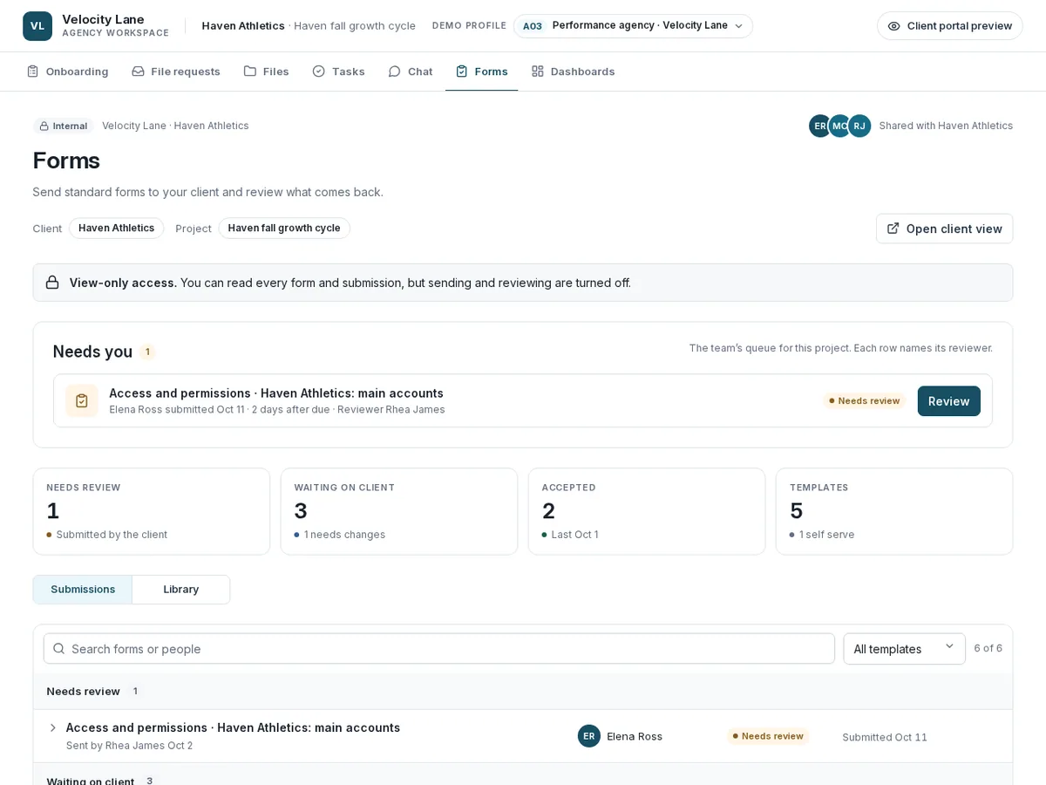Click the Dashboards grid icon
Image resolution: width=1046 pixels, height=785 pixels.
click(x=538, y=72)
